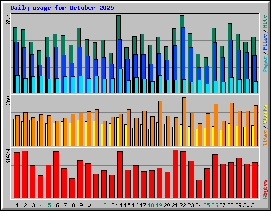This screenshot has height=211, width=271.
Task: Click the green weekend day label 12
Action: point(103,205)
